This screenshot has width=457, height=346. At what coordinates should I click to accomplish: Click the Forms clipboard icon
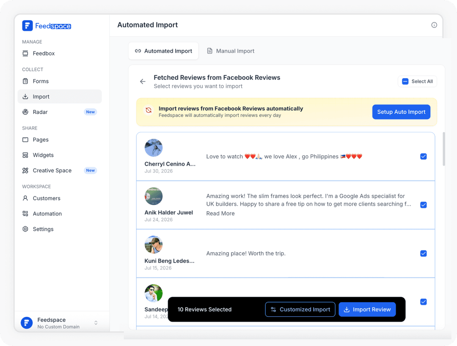pyautogui.click(x=25, y=81)
